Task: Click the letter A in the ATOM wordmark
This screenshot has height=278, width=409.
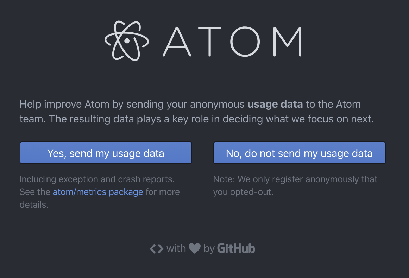Action: (x=177, y=42)
